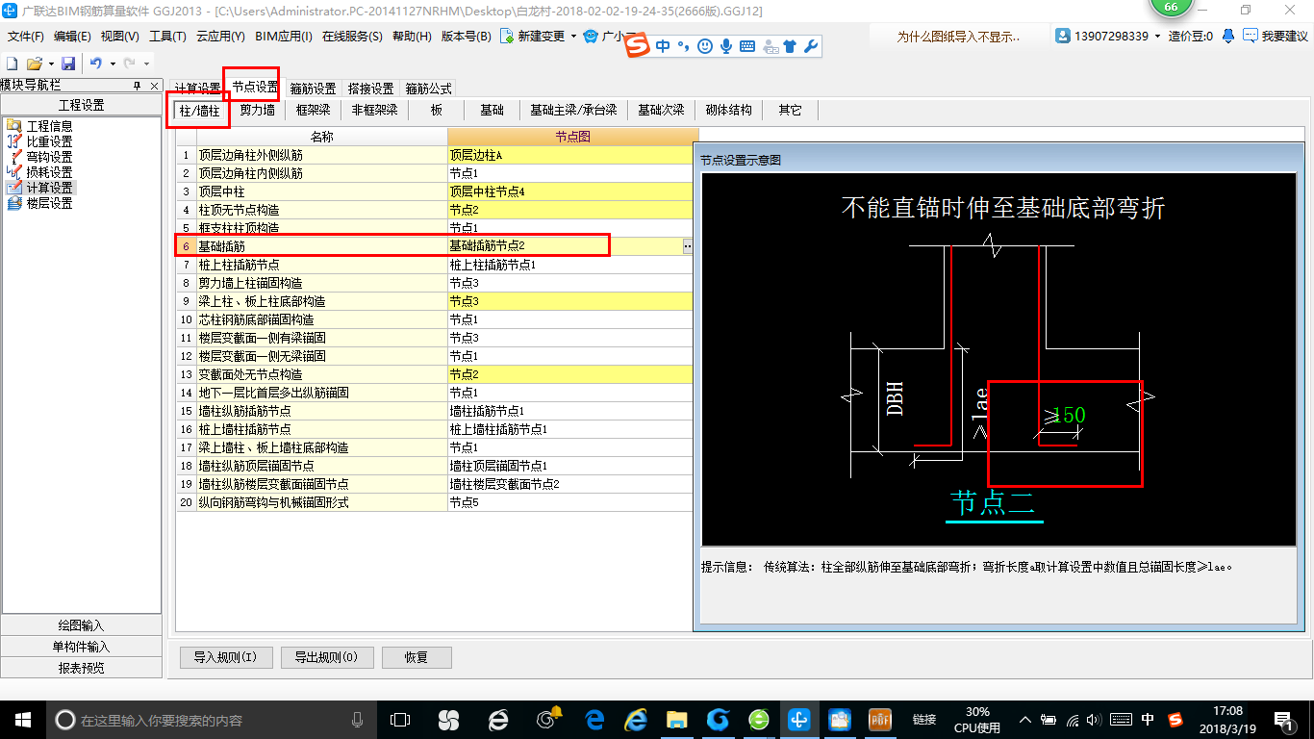Open the 在线服务(S) menu
1314x739 pixels.
pos(352,37)
